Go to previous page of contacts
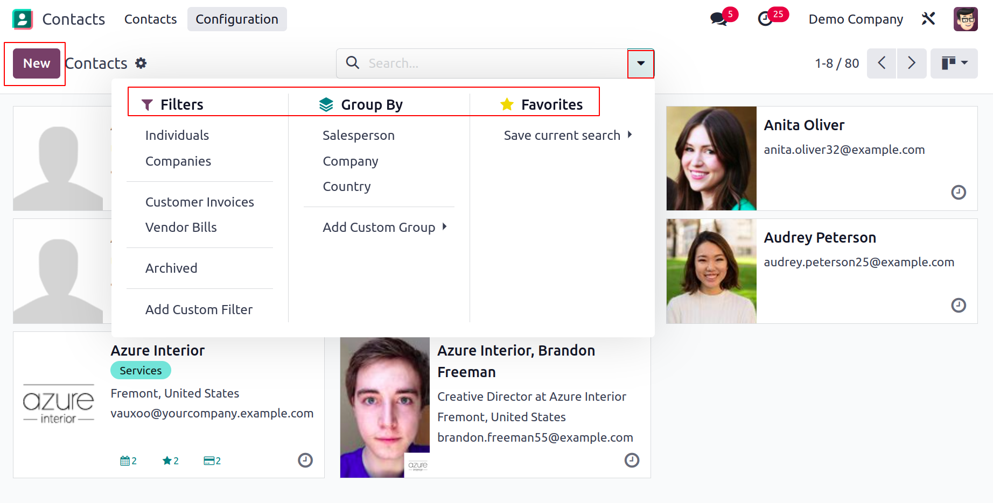 pyautogui.click(x=882, y=63)
